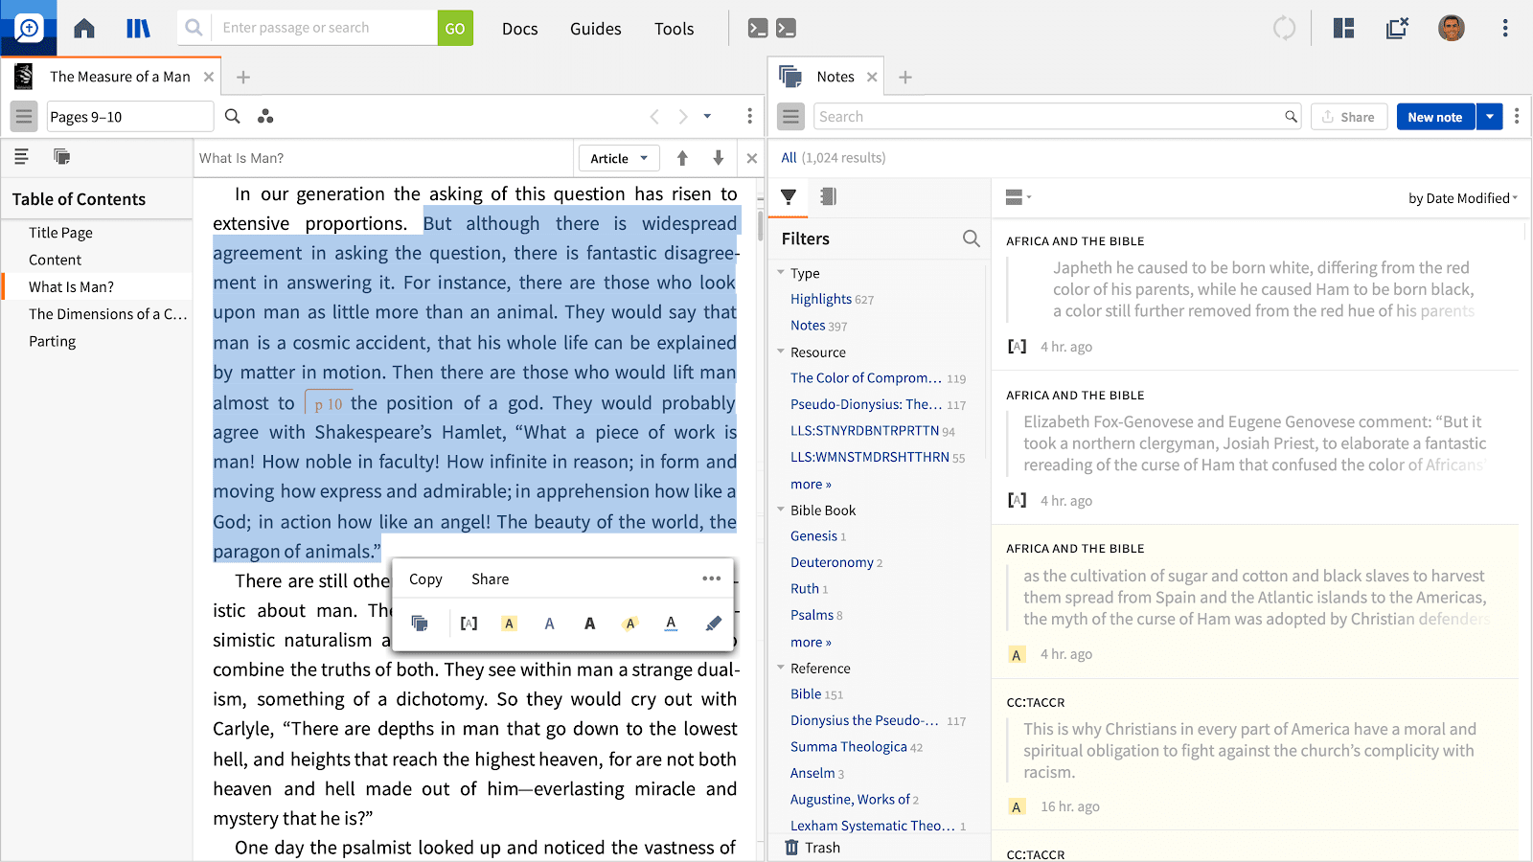
Task: Click the highlighter pen tool in popup
Action: [713, 624]
